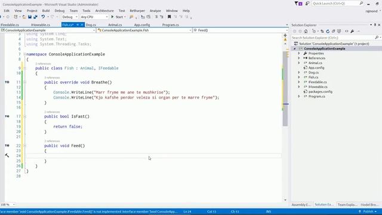Click the Undo arrow icon
This screenshot has height=215, width=382.
[43, 17]
